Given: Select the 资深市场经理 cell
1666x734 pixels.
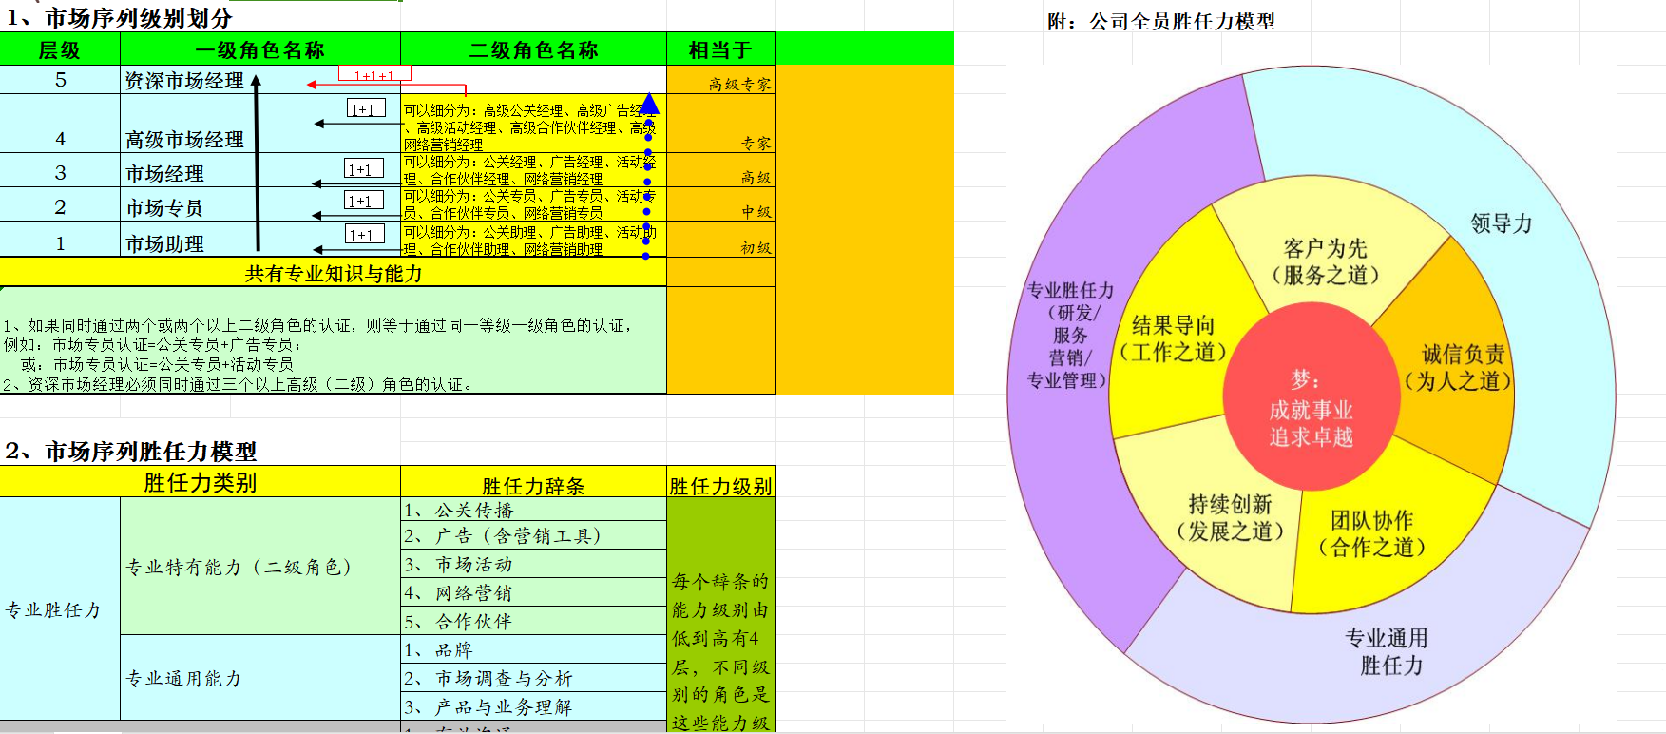Looking at the screenshot, I should pyautogui.click(x=184, y=81).
